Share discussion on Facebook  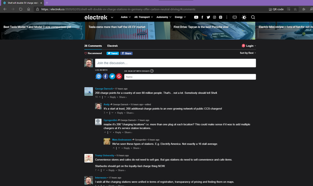[x=126, y=53]
